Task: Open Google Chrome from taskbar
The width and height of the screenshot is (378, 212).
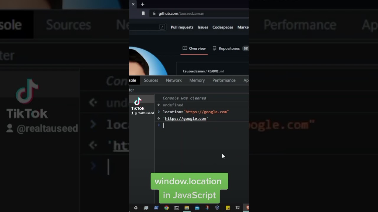Action: 166,208
